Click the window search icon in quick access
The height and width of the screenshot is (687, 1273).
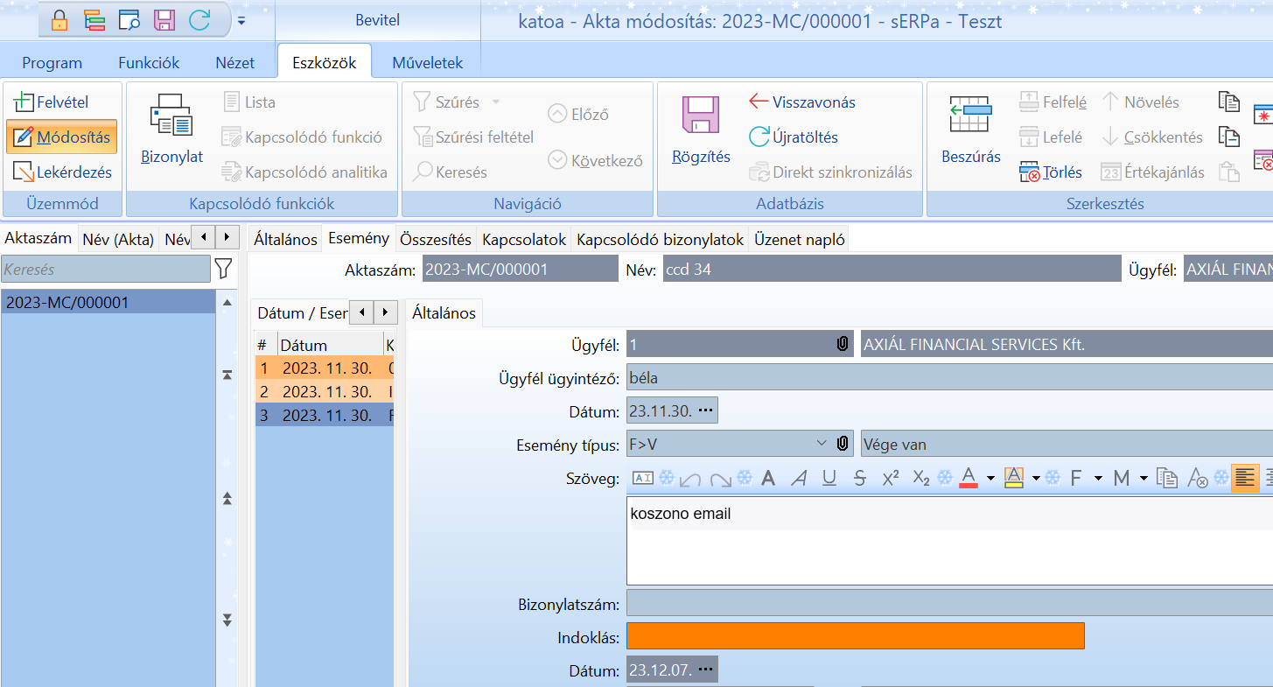pos(129,20)
